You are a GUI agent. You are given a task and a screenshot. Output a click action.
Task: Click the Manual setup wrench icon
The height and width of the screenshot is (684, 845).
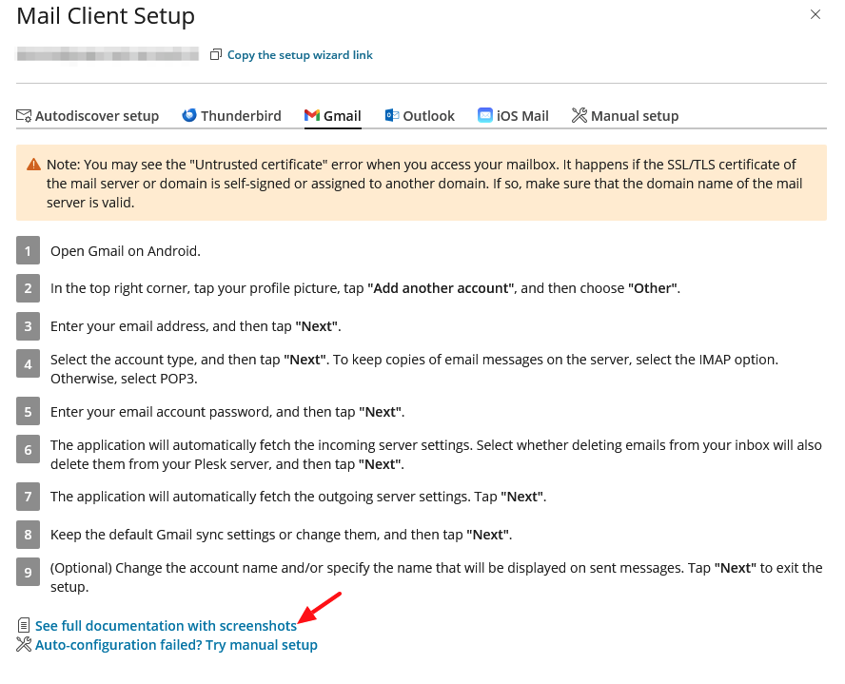click(x=580, y=115)
